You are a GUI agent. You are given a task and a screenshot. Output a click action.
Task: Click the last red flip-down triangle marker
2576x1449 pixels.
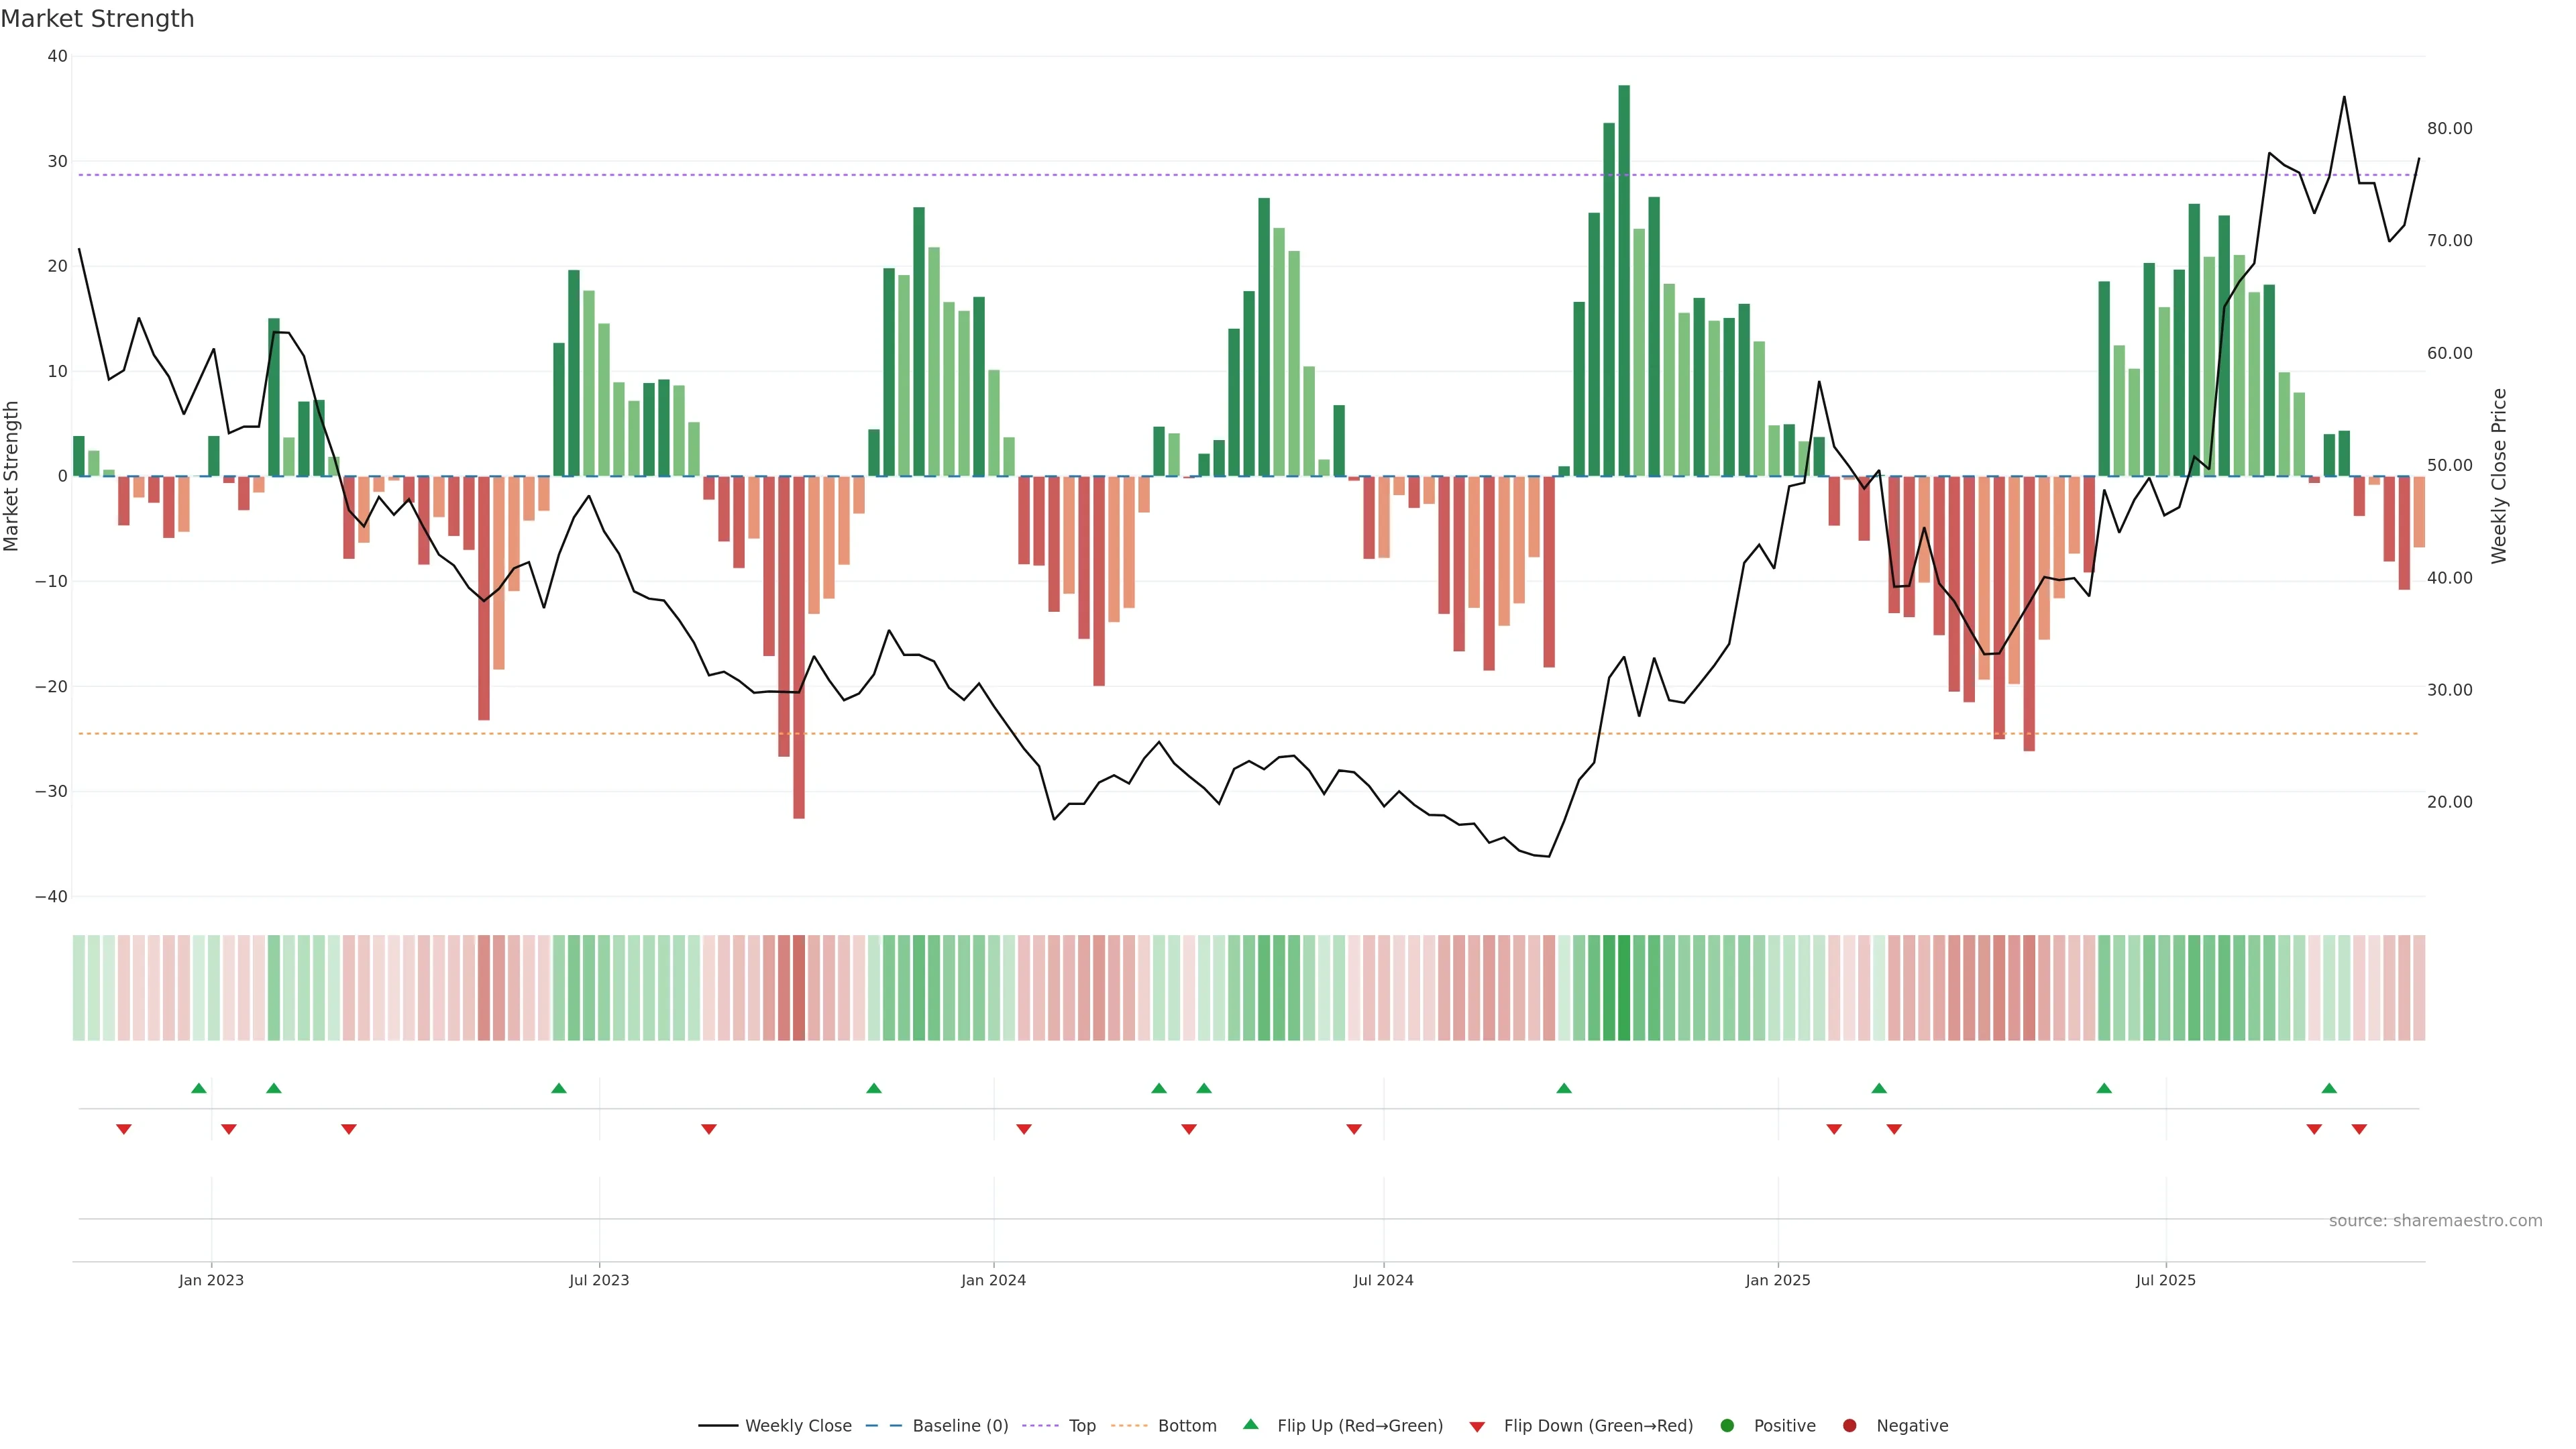point(2359,1129)
